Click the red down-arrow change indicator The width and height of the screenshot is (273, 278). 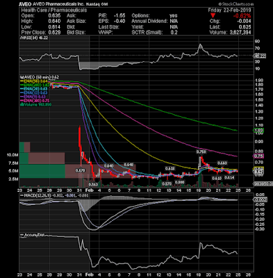tap(213, 16)
